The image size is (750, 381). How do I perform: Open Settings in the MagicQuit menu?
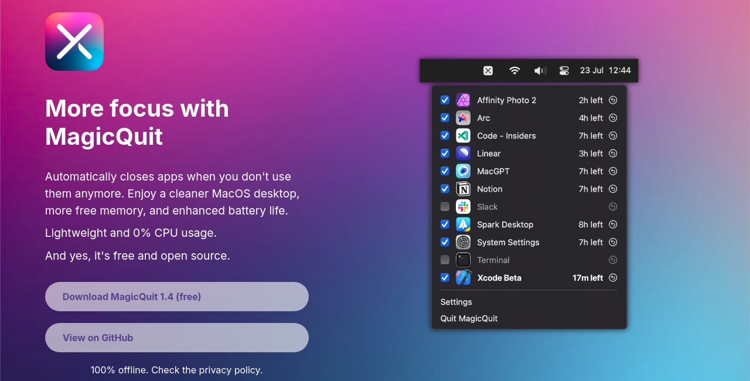coord(456,302)
